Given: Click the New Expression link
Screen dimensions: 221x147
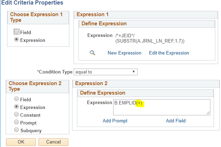Looking at the screenshot, I should pos(124,53).
